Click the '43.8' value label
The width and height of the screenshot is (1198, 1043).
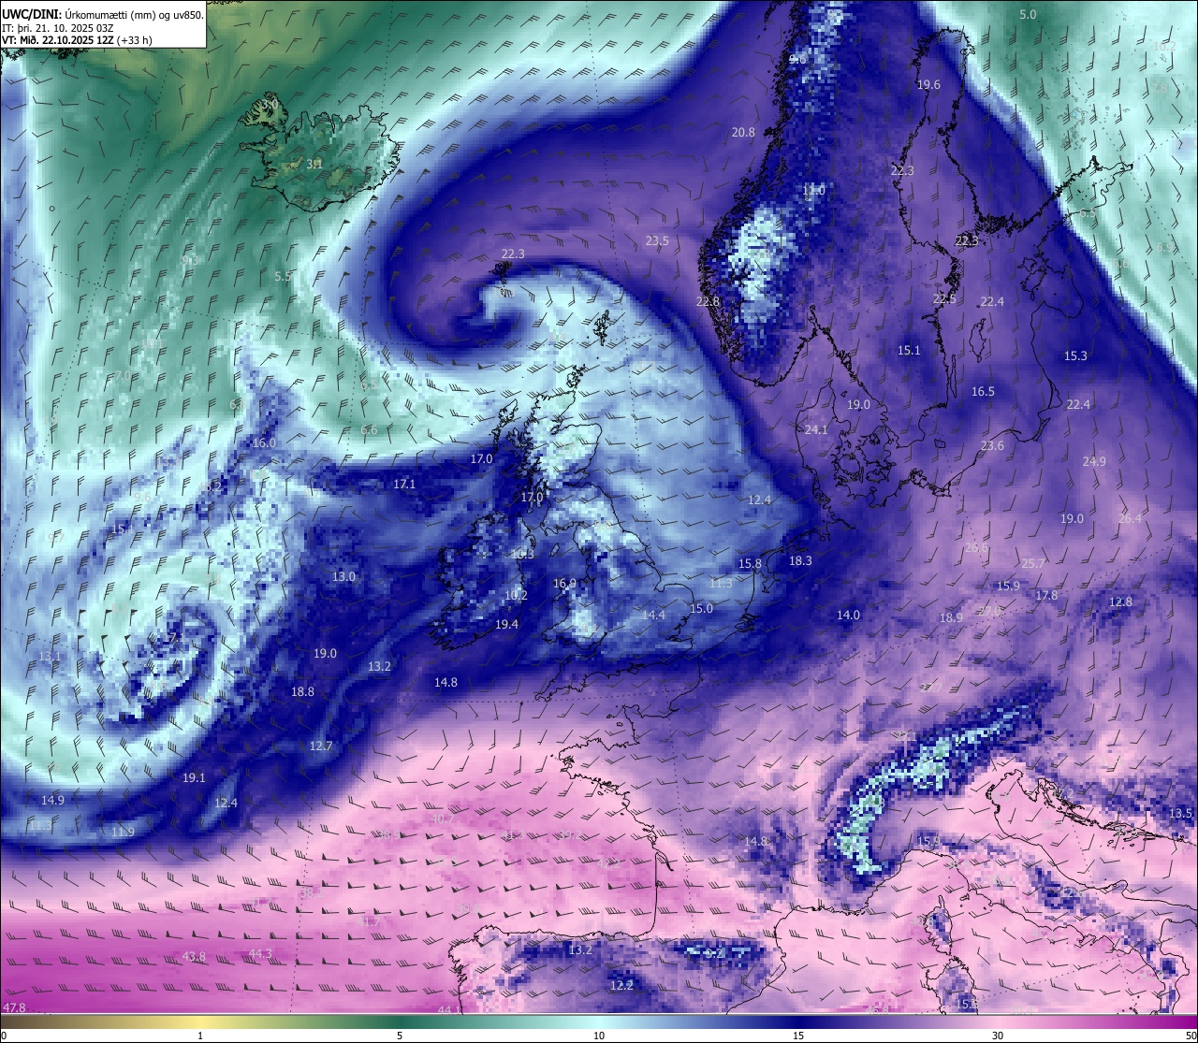(x=194, y=956)
